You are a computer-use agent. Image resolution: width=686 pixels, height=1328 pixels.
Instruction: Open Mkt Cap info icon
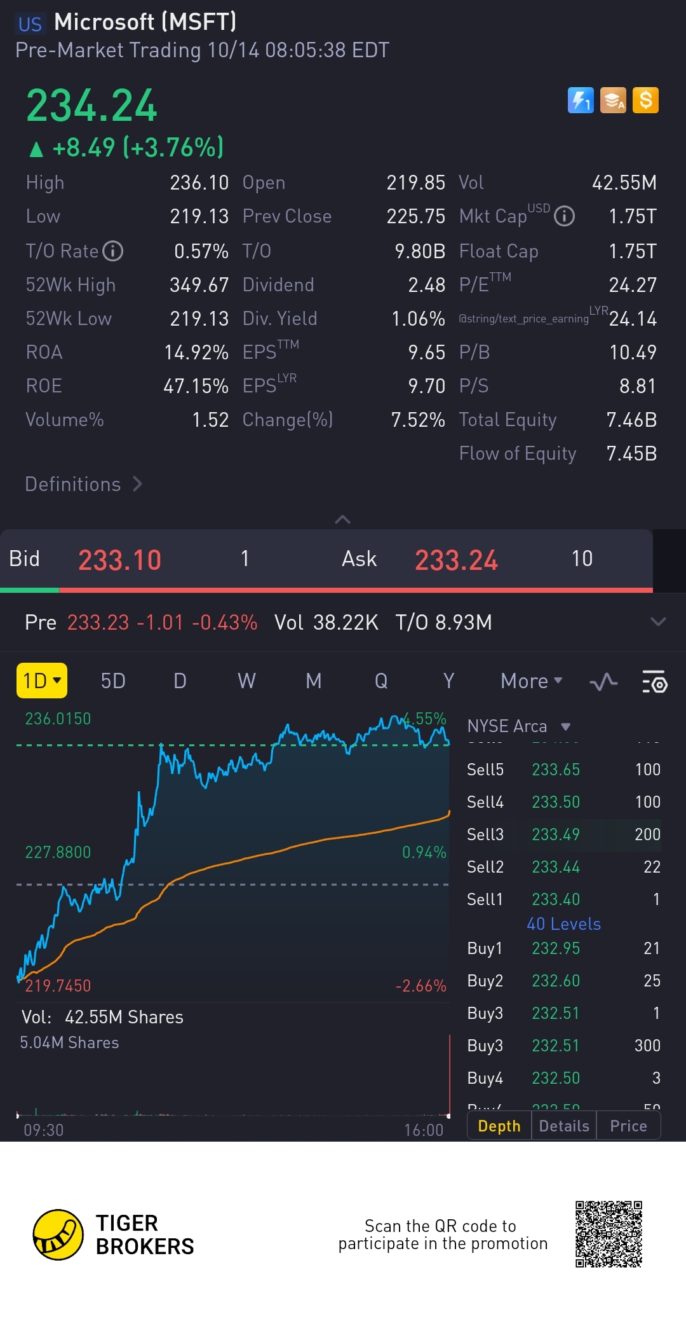click(564, 217)
